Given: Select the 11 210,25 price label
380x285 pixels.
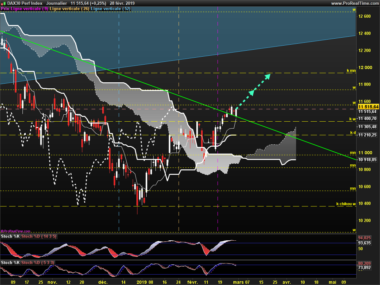Looking at the screenshot, I should 367,135.
